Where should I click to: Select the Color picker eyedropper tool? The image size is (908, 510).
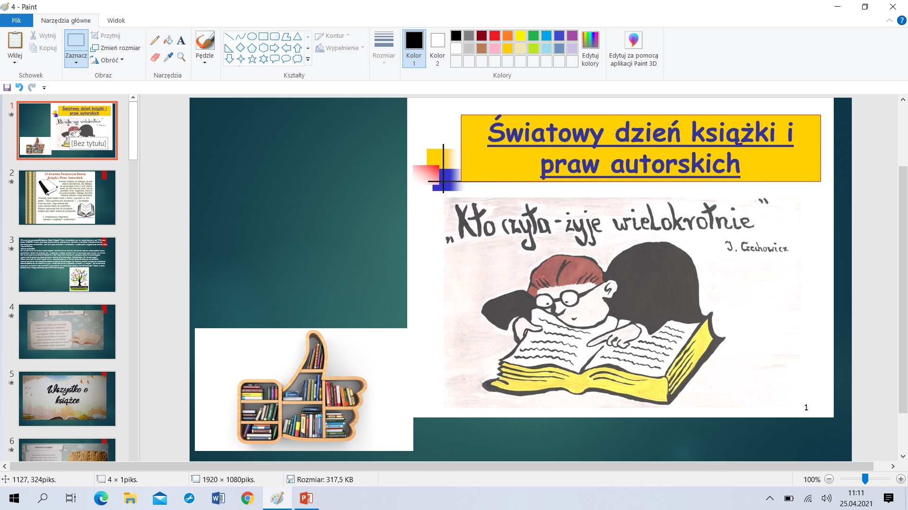tap(168, 57)
